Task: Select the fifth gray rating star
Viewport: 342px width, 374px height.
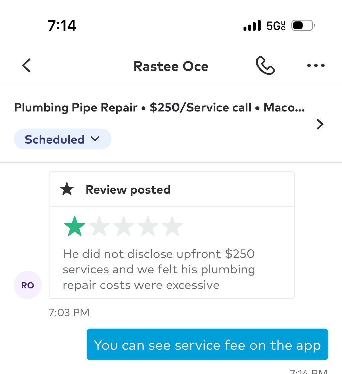Action: coord(172,226)
